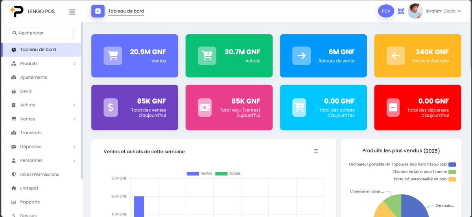Open the Devises menu item
Screen dimensions: 472x217
[41, 215]
